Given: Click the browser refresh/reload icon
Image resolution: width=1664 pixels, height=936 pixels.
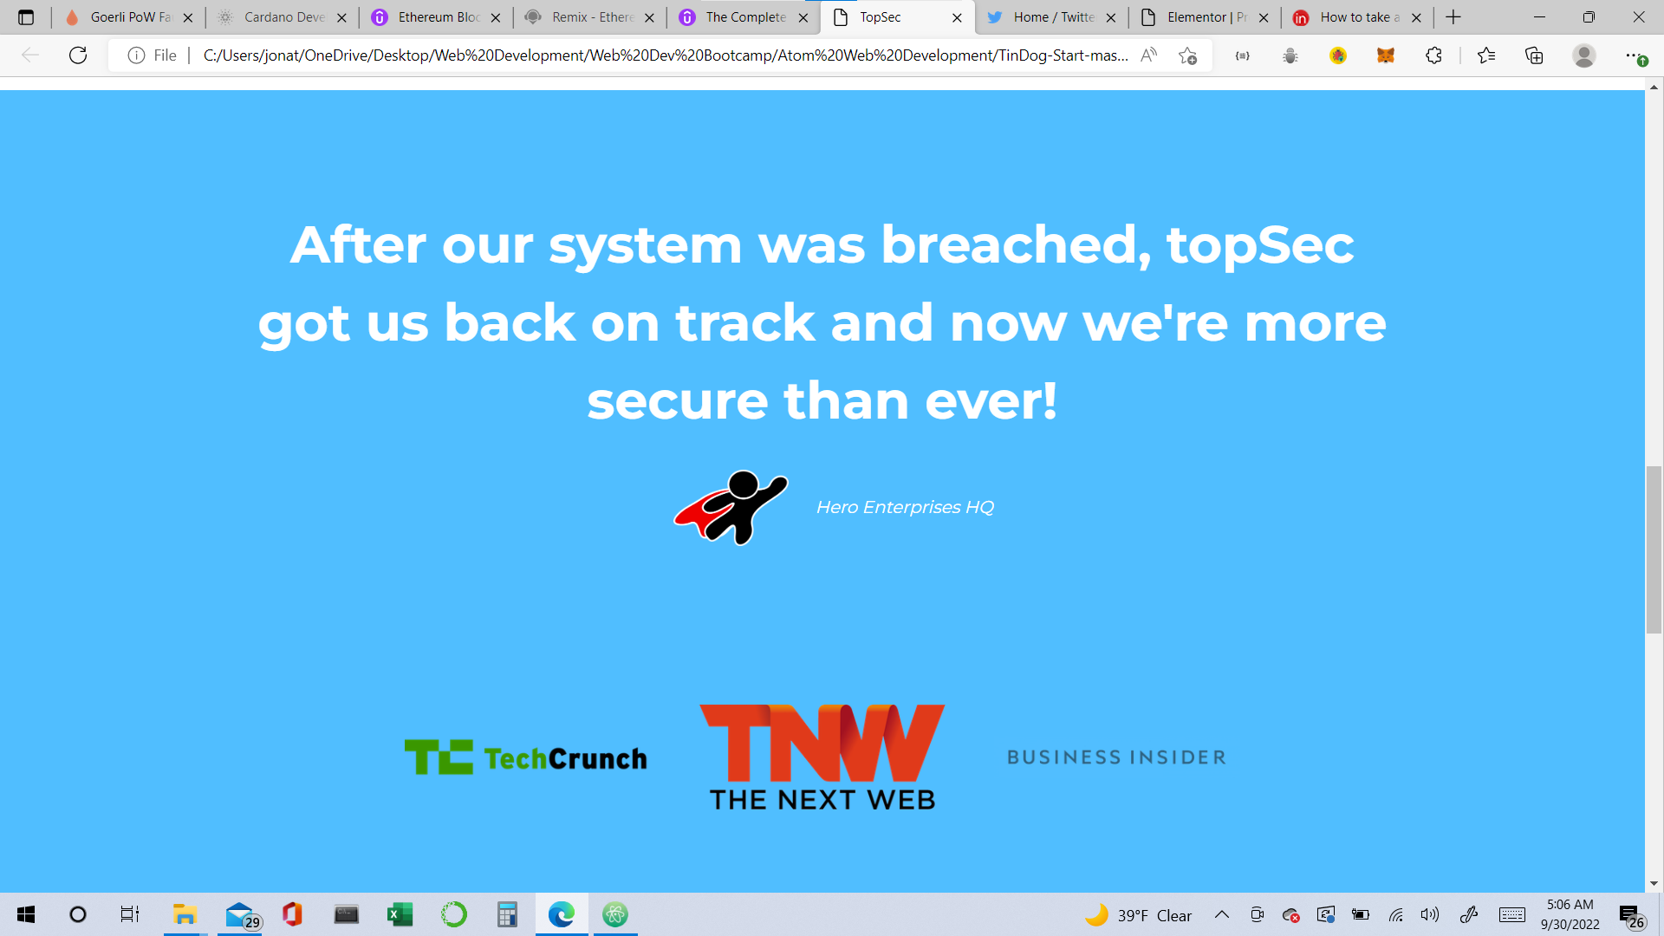Looking at the screenshot, I should tap(76, 57).
